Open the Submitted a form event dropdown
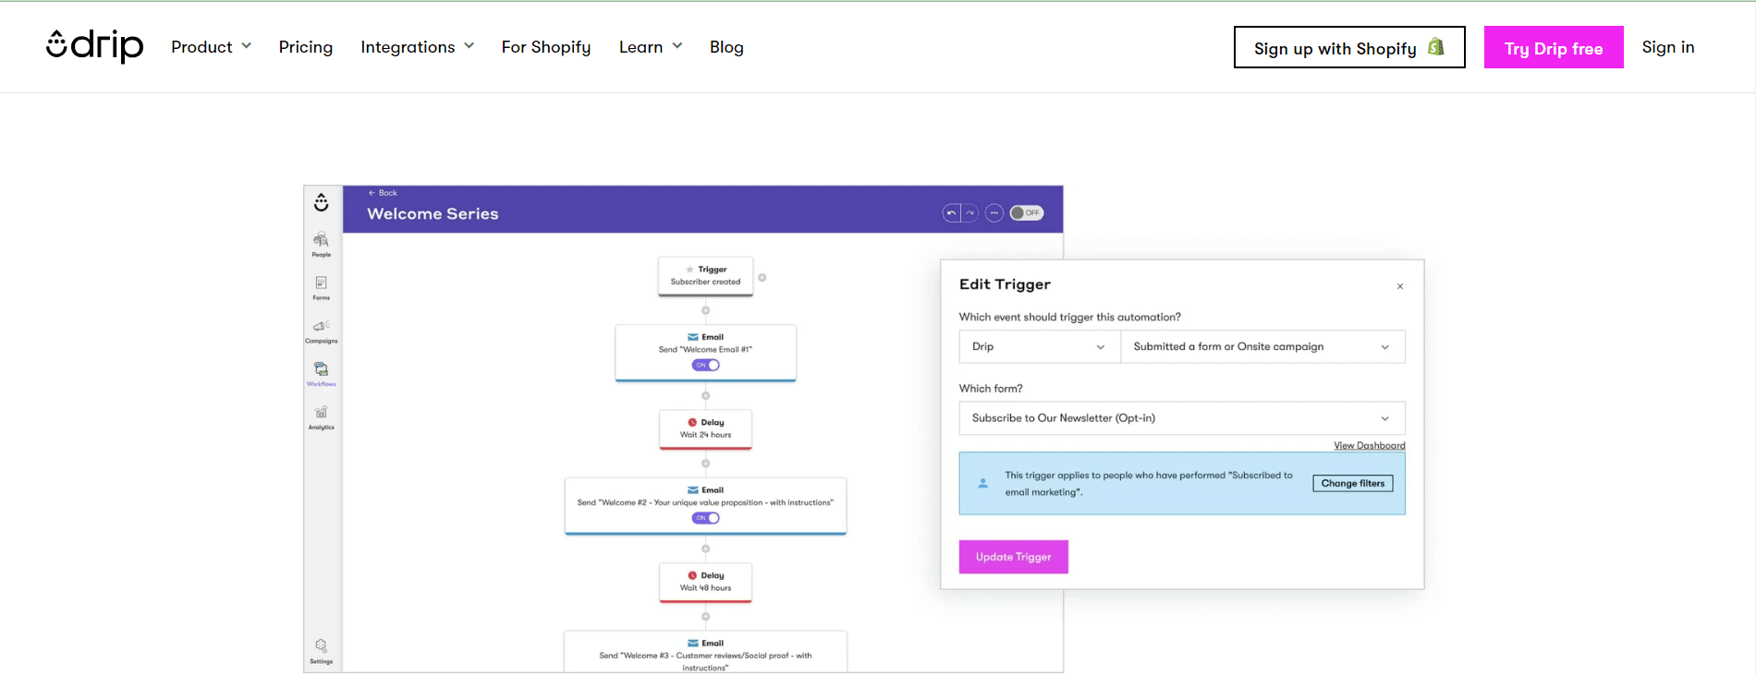 [x=1262, y=347]
